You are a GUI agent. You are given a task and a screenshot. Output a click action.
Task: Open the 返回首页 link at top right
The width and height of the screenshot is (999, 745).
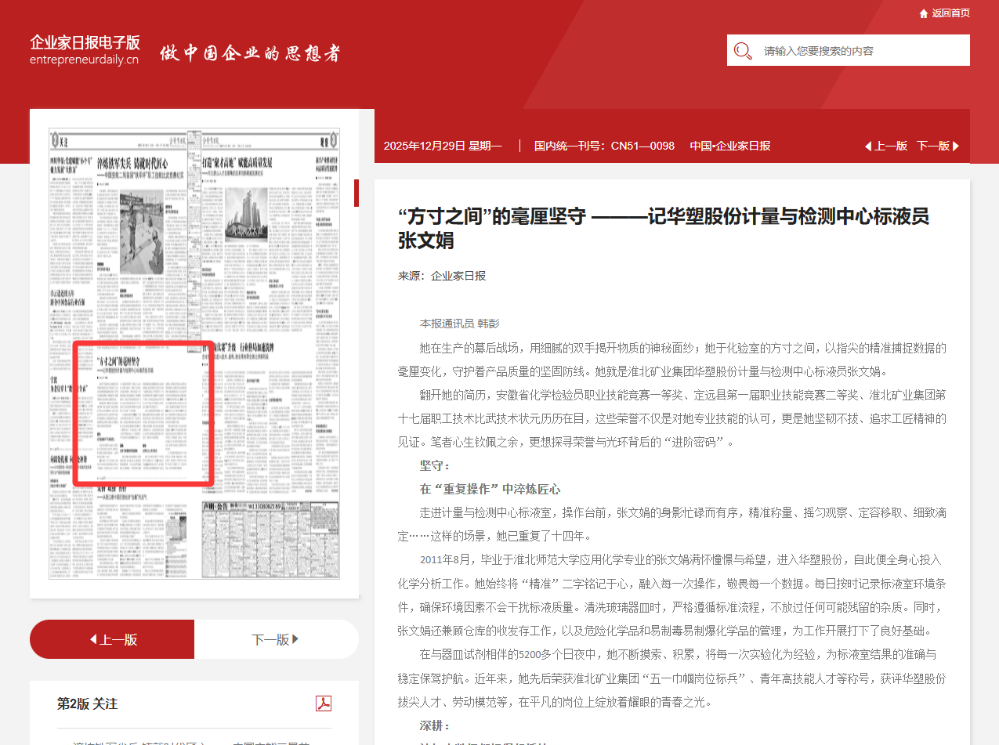click(950, 13)
